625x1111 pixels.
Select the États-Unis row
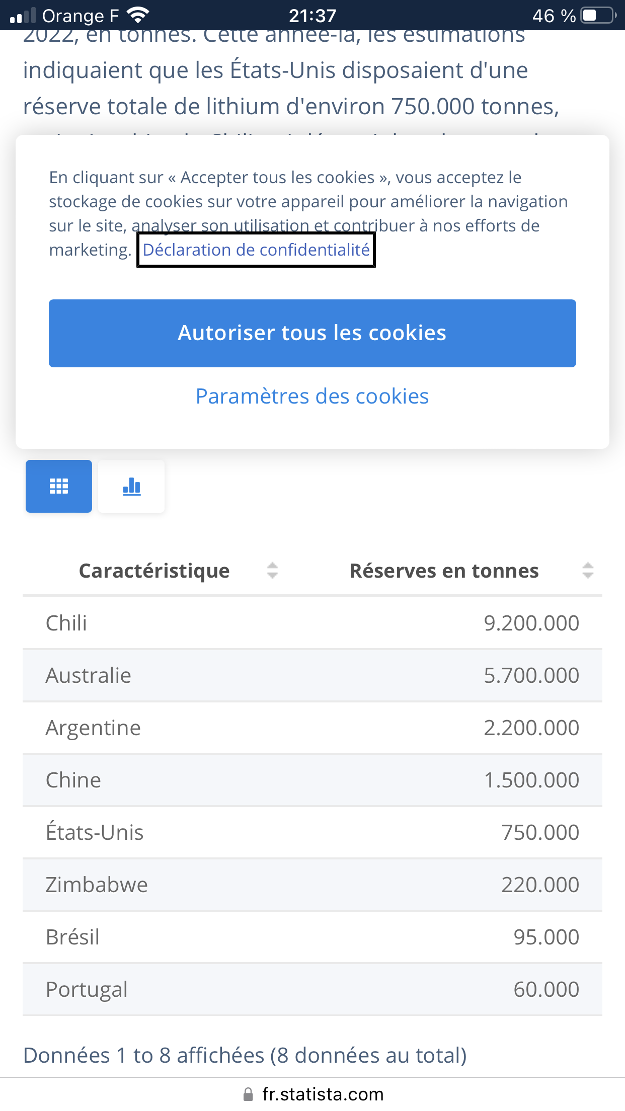312,832
